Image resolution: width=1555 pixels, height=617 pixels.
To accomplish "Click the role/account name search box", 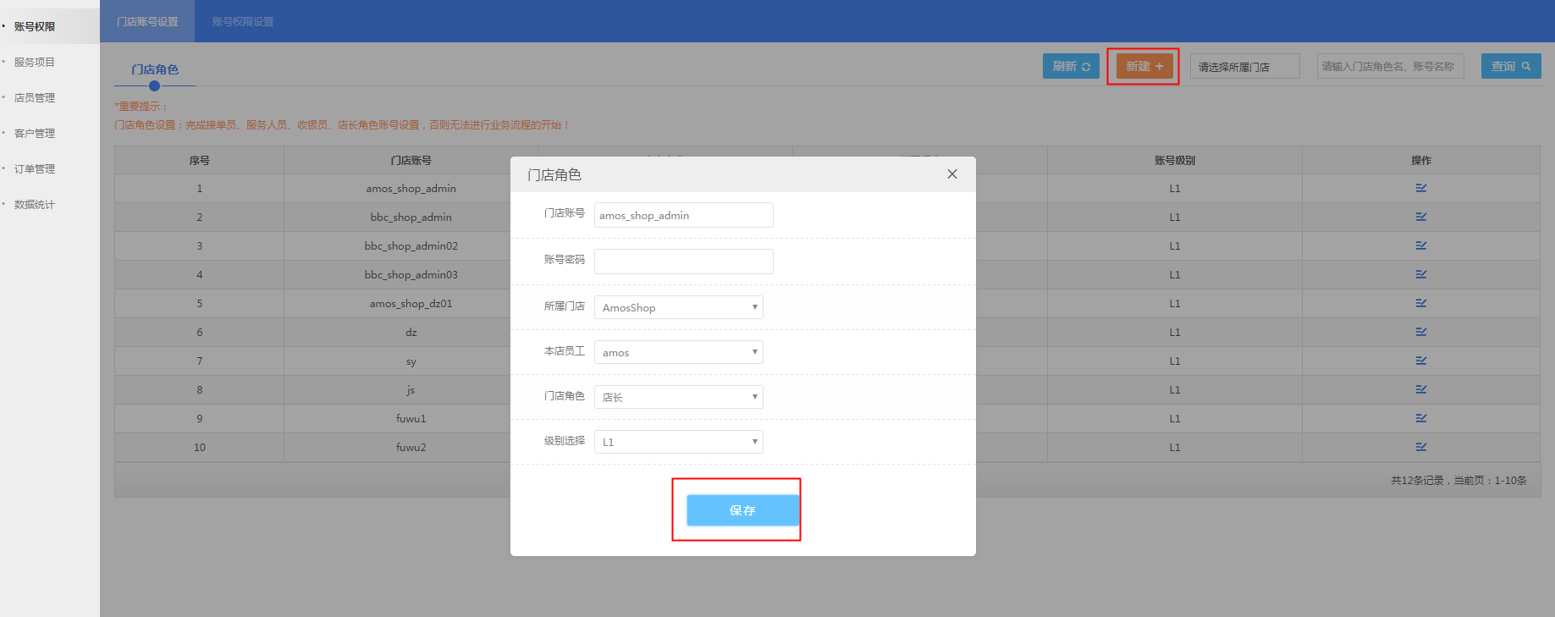I will click(x=1390, y=66).
